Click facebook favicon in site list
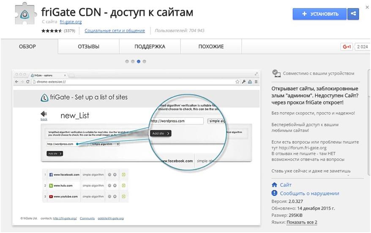371x233 pixels. pos(51,175)
